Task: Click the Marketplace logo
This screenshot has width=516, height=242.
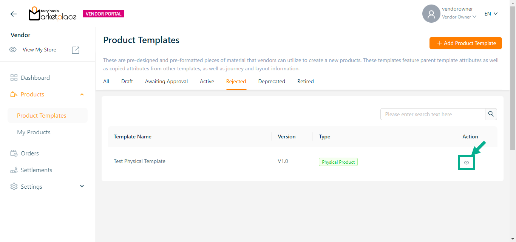Action: (x=53, y=14)
